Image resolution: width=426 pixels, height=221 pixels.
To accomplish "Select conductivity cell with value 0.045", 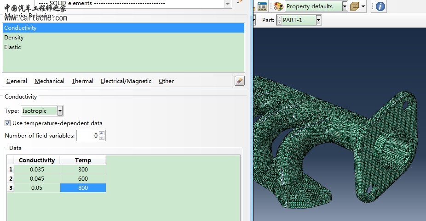I will tap(37, 179).
